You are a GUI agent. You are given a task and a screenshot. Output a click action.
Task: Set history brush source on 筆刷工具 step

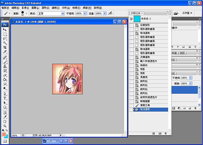click(131, 105)
